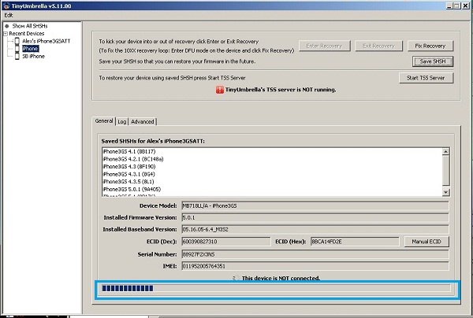This screenshot has width=473, height=318.
Task: Open the Edit menu
Action: point(9,15)
